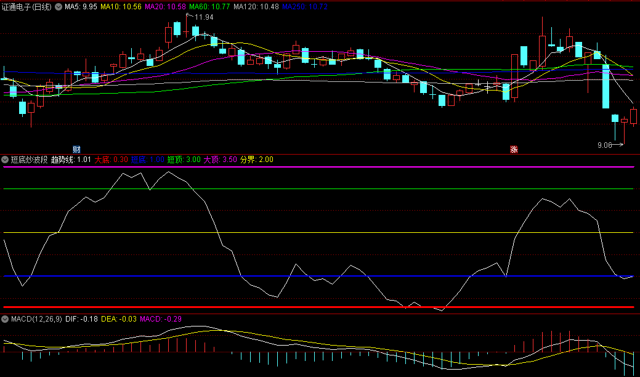Select the 证通电子(日线) chart title
The height and width of the screenshot is (377, 640).
[x=27, y=7]
